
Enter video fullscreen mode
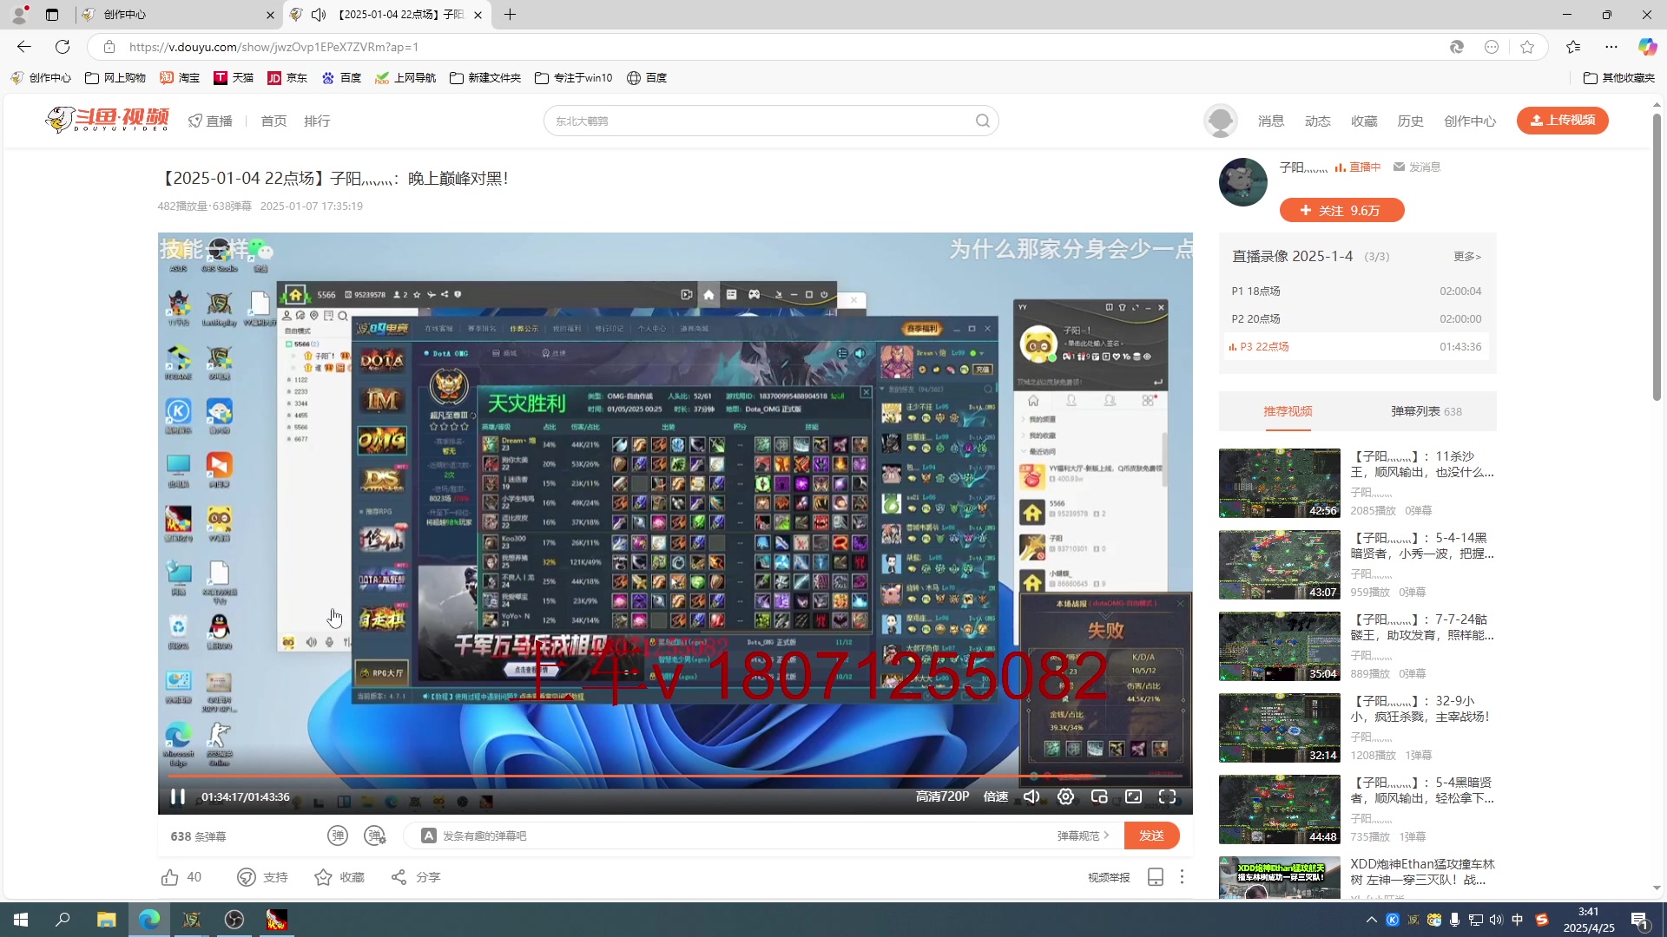coord(1168,796)
